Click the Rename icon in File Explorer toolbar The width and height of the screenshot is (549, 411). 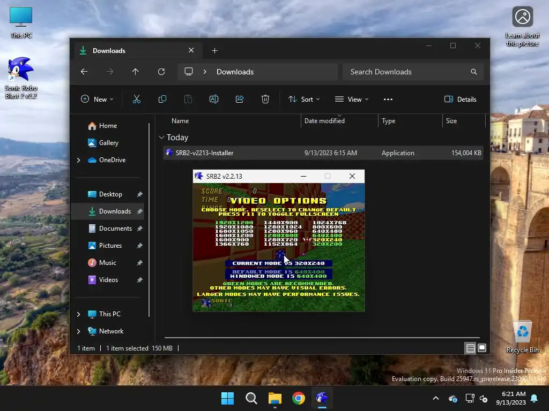(x=214, y=99)
